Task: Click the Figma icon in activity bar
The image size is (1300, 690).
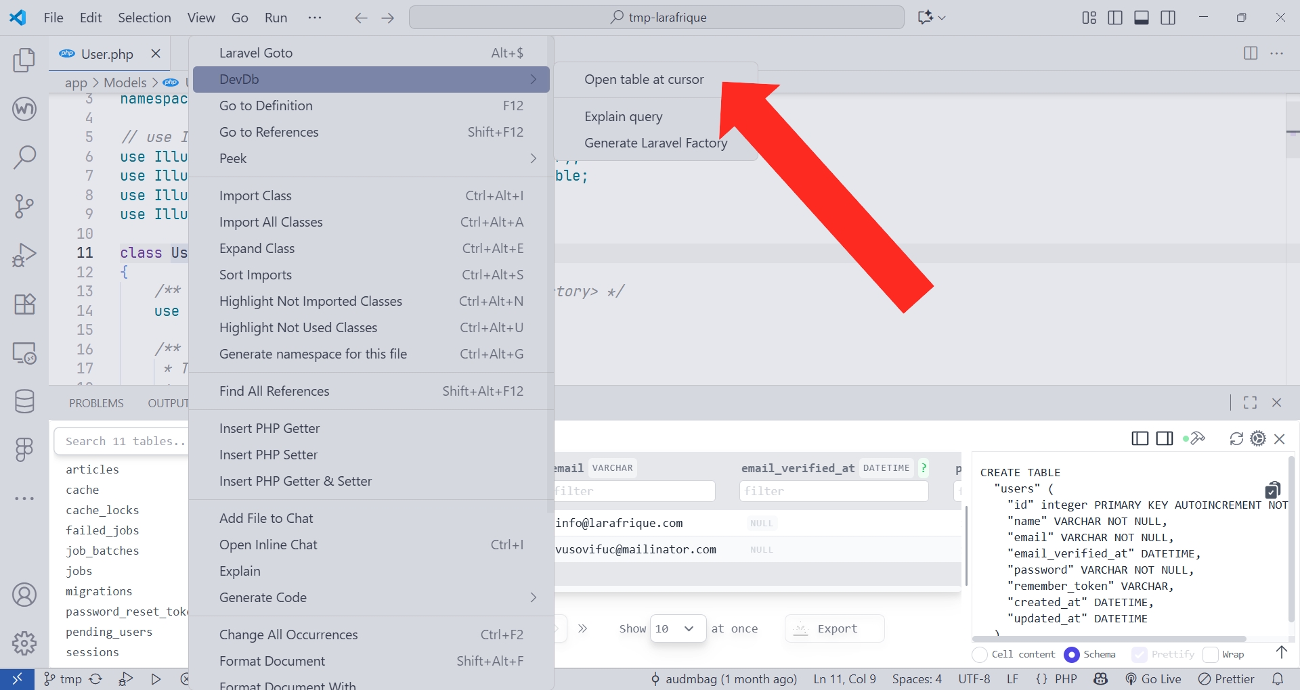Action: pyautogui.click(x=24, y=449)
